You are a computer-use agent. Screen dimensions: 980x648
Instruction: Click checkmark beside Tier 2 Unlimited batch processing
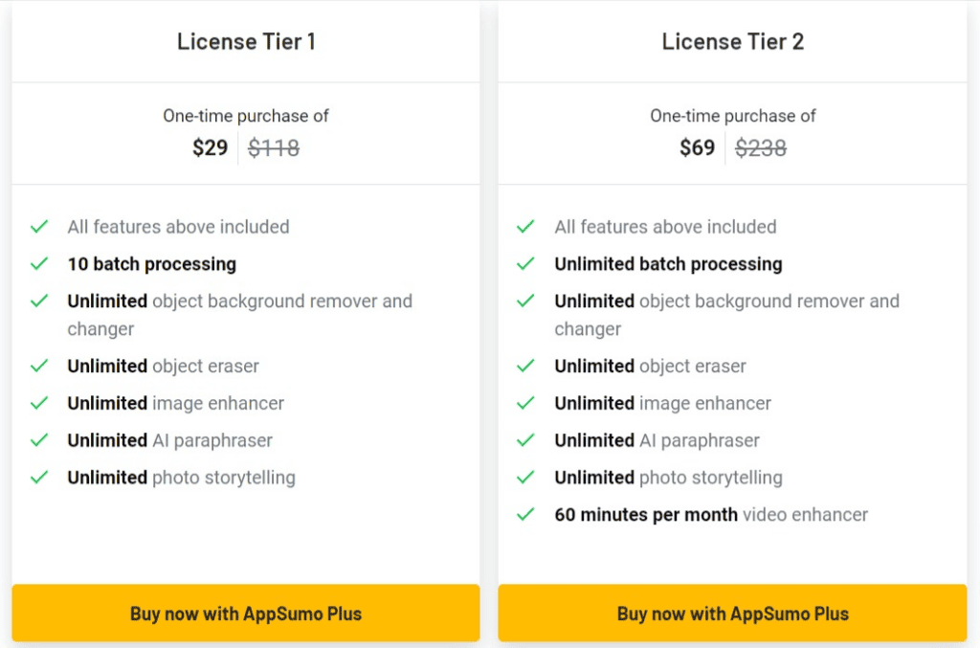[x=525, y=264]
